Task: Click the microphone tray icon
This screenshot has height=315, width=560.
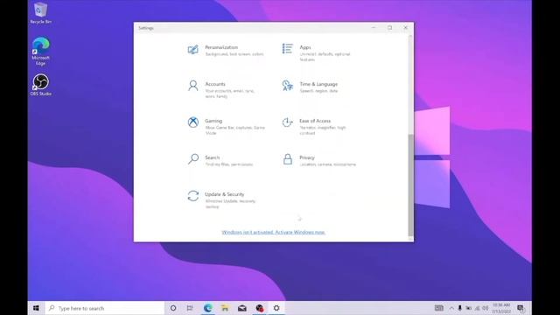Action: pyautogui.click(x=459, y=308)
